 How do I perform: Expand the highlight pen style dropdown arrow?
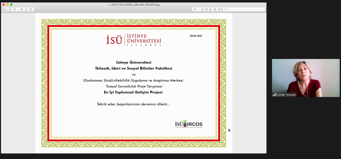(200, 9)
